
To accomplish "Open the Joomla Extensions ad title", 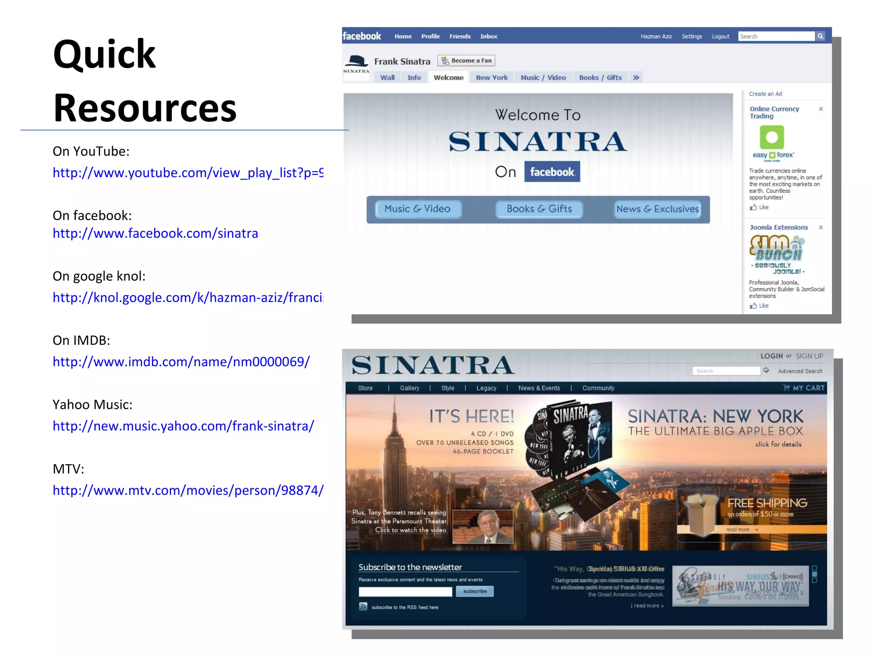I will point(778,228).
